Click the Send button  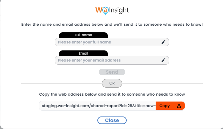(x=112, y=72)
